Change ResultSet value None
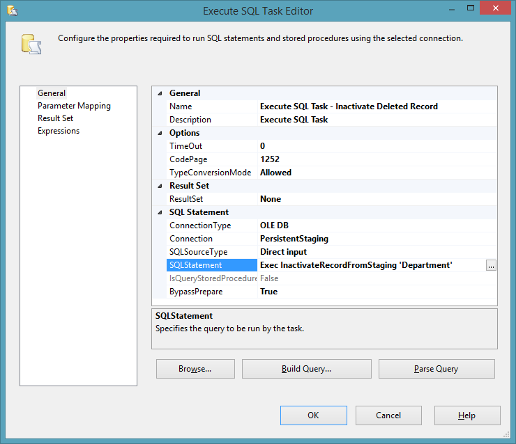 (x=377, y=199)
